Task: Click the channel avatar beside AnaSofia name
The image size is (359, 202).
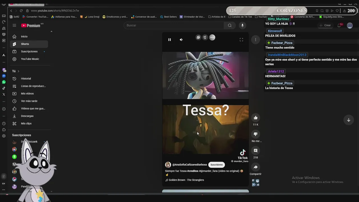Action: 168,165
